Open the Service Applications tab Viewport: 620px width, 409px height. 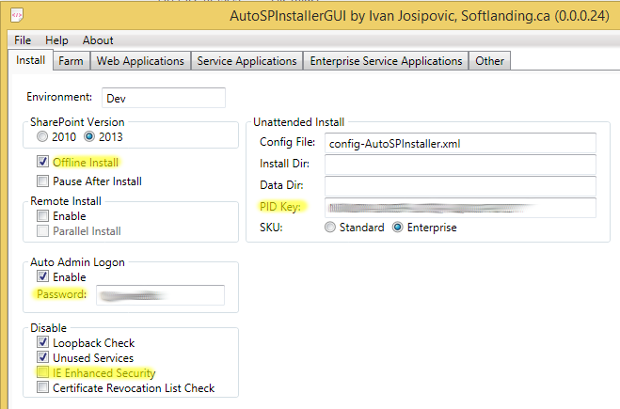[x=246, y=61]
